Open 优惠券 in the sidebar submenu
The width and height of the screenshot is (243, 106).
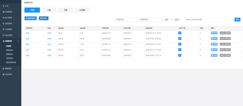(x=9, y=46)
